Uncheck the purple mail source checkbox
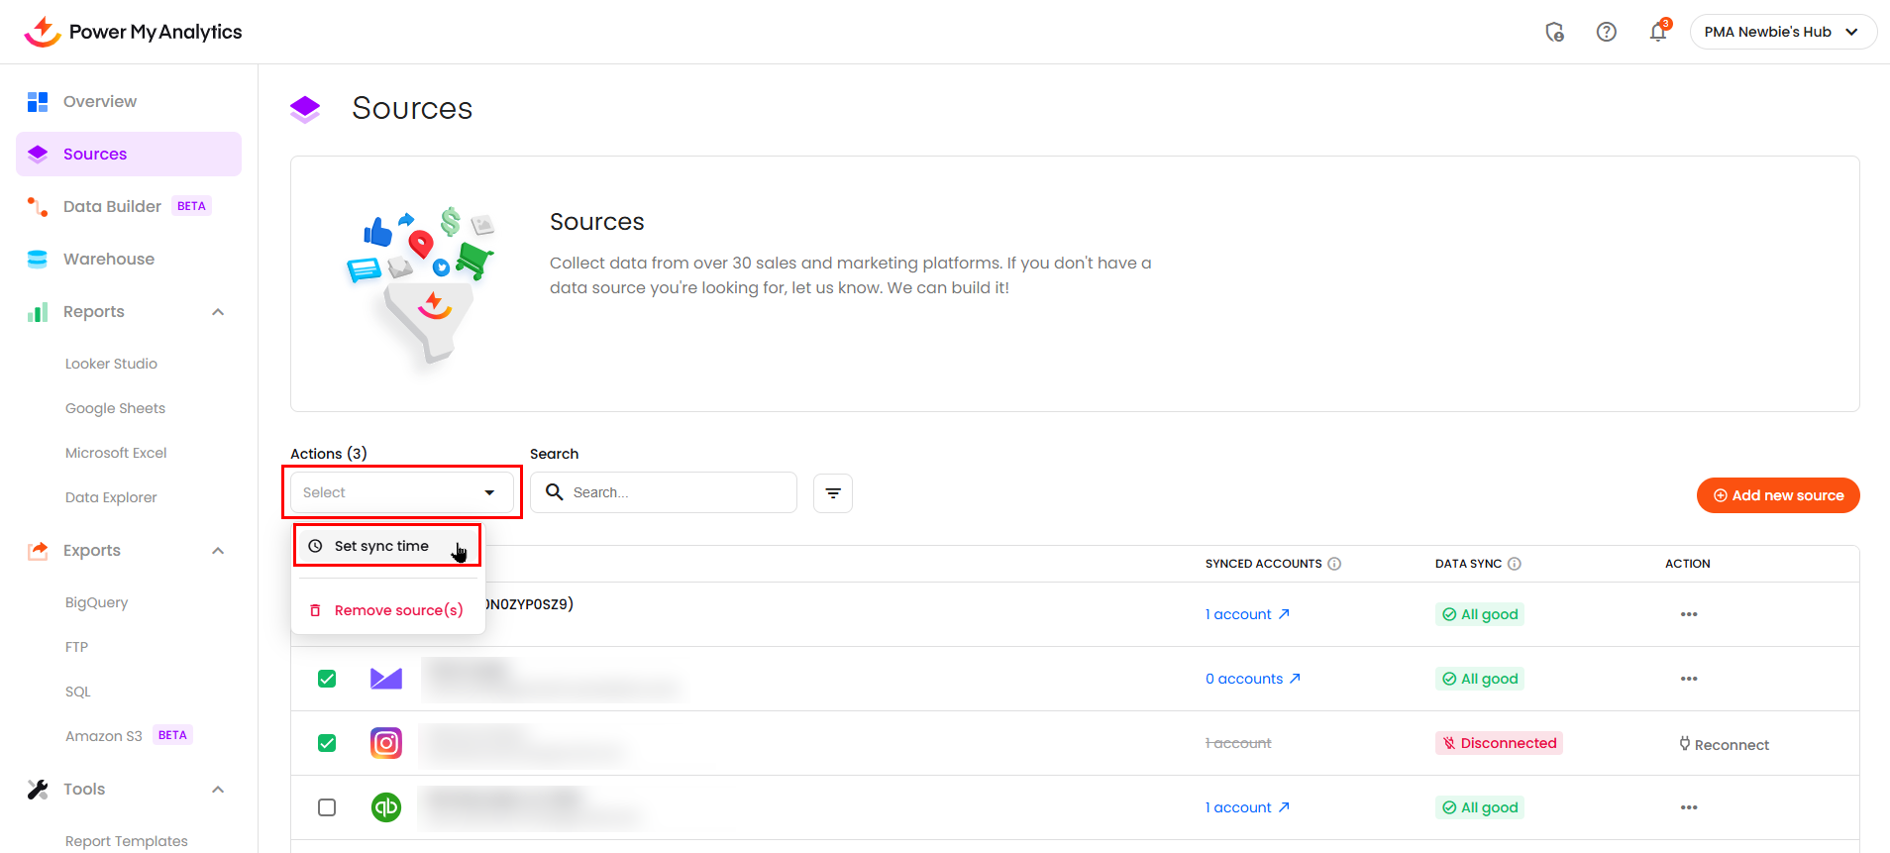The image size is (1890, 853). 327,679
